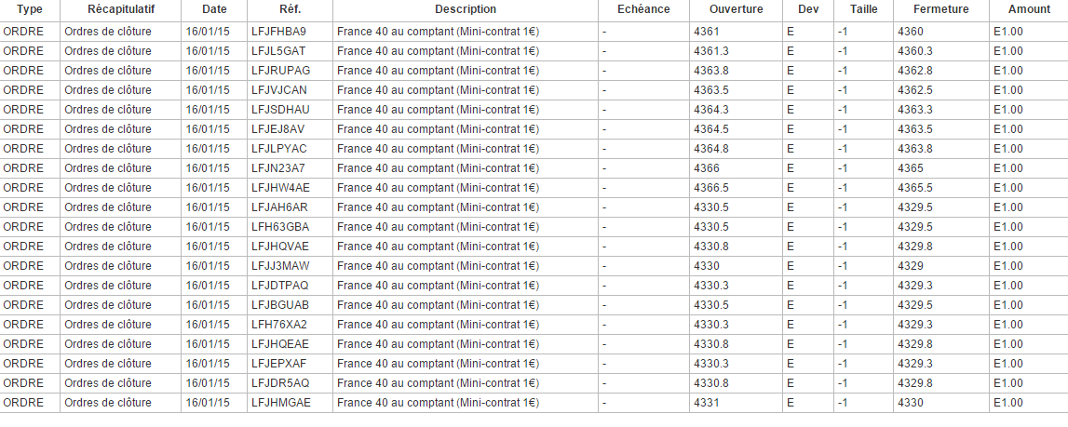The image size is (1068, 427).
Task: Select order reference LFJRUPAG
Action: [280, 71]
